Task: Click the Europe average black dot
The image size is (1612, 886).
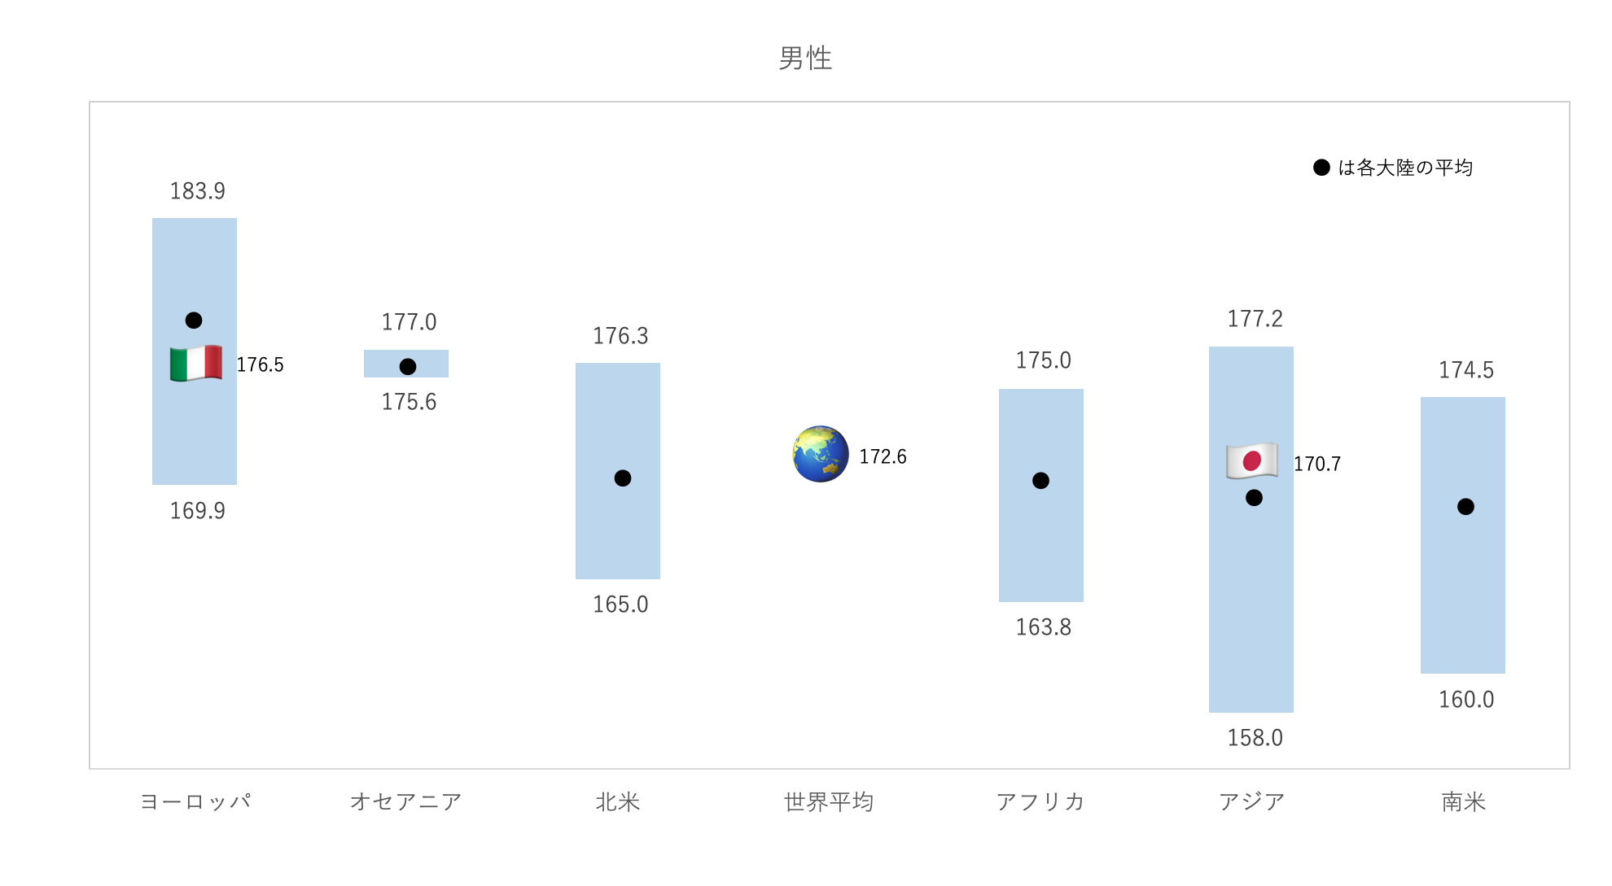Action: click(194, 321)
